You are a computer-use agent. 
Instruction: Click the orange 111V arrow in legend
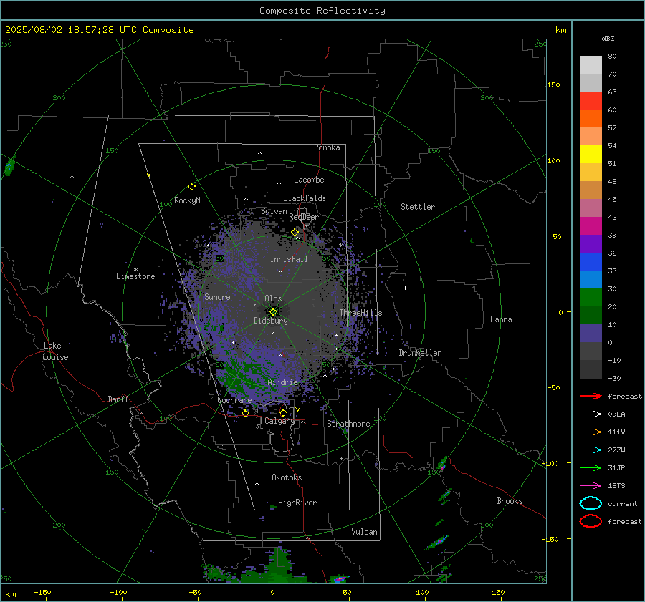tap(591, 432)
